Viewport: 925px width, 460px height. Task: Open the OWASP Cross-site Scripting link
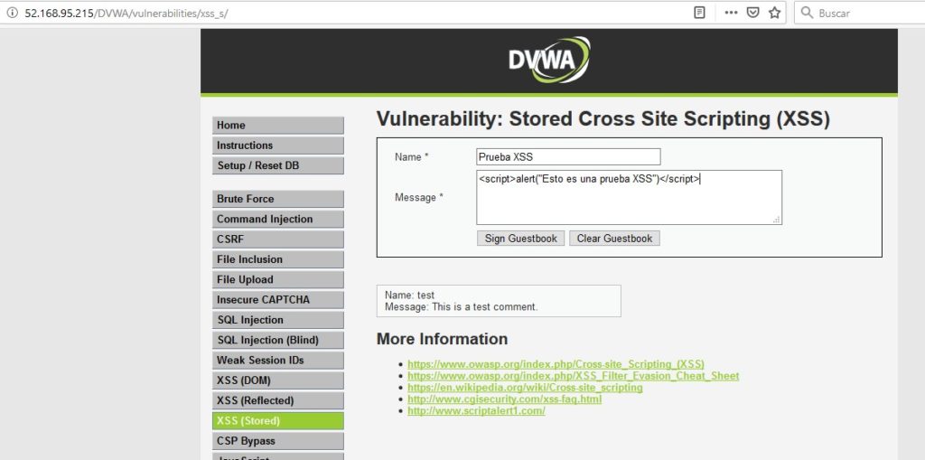(556, 364)
